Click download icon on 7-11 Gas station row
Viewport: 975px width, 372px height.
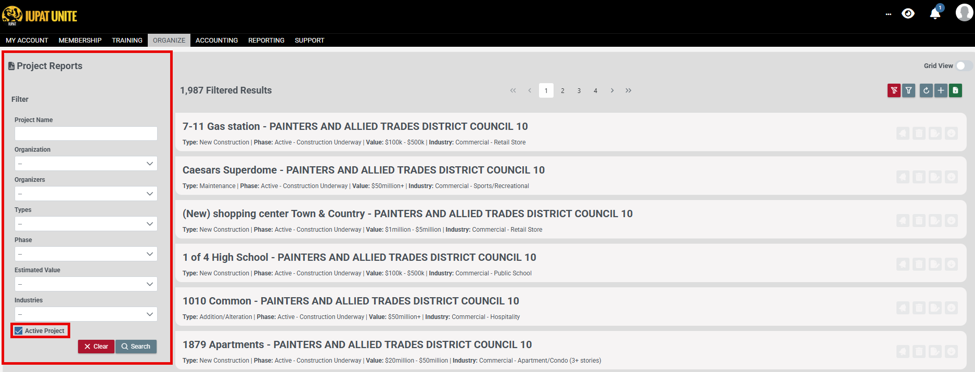pos(951,134)
